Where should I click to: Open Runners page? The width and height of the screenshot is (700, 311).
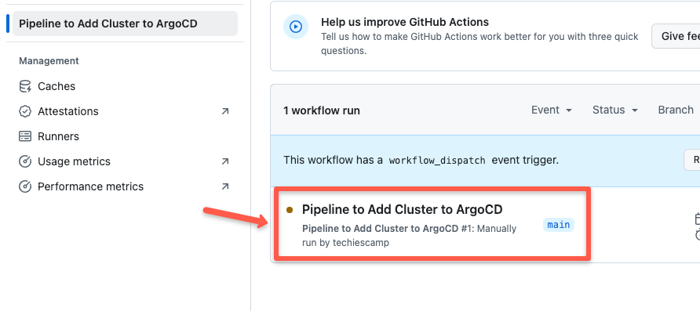pyautogui.click(x=58, y=136)
